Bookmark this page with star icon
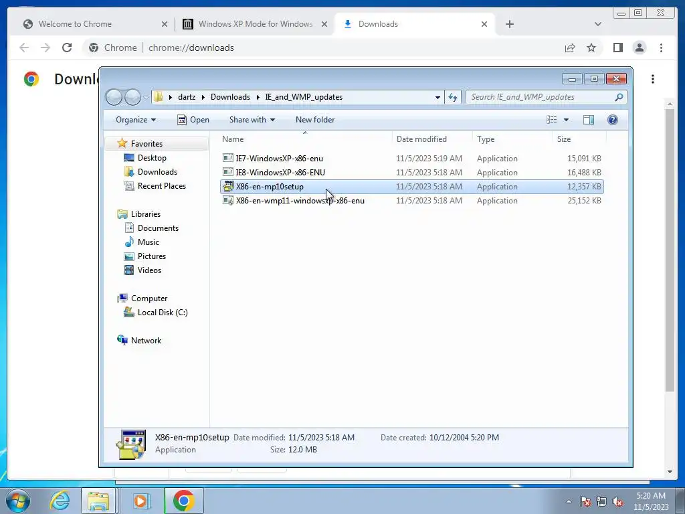685x514 pixels. tap(591, 48)
